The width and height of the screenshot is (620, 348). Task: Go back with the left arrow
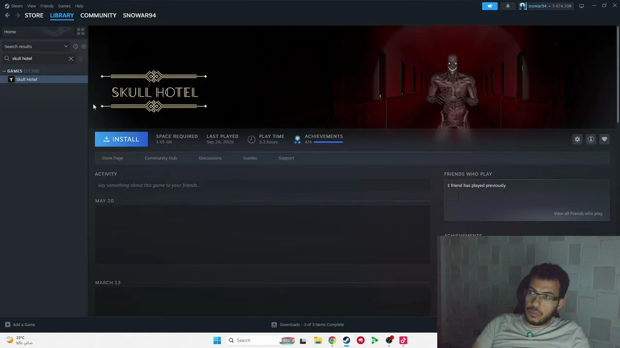coord(7,15)
